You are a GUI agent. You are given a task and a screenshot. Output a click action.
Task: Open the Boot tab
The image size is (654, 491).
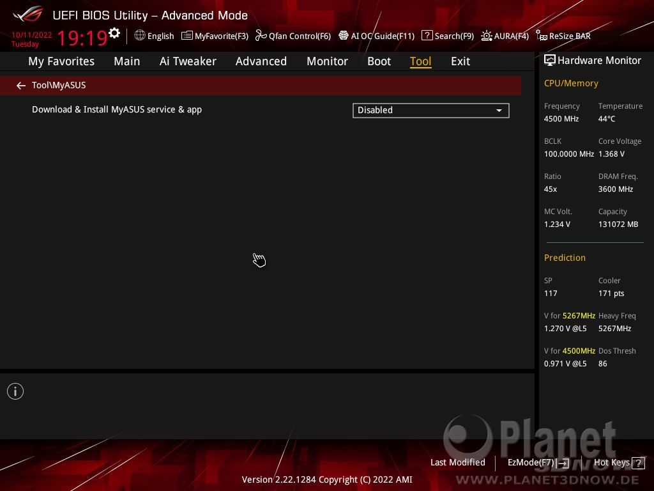(379, 61)
